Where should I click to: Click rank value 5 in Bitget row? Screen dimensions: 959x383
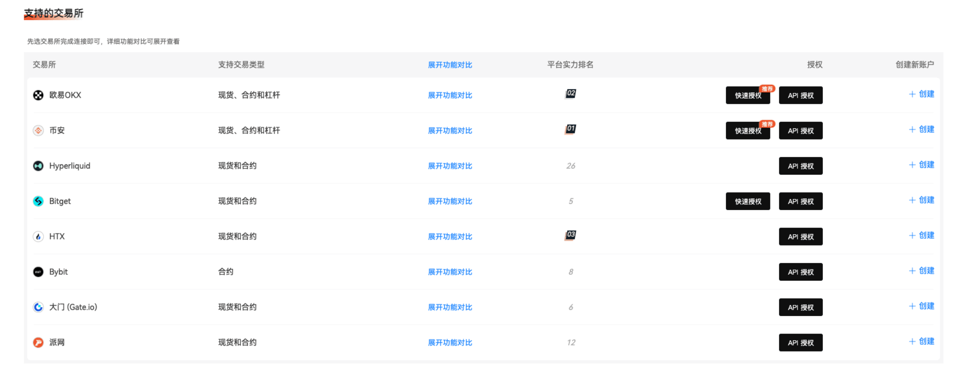(571, 201)
